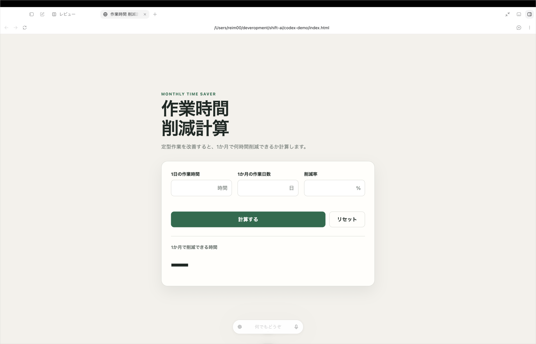Click the 1か月の作業日数 field label
Screen dimensions: 536x344
pos(254,174)
